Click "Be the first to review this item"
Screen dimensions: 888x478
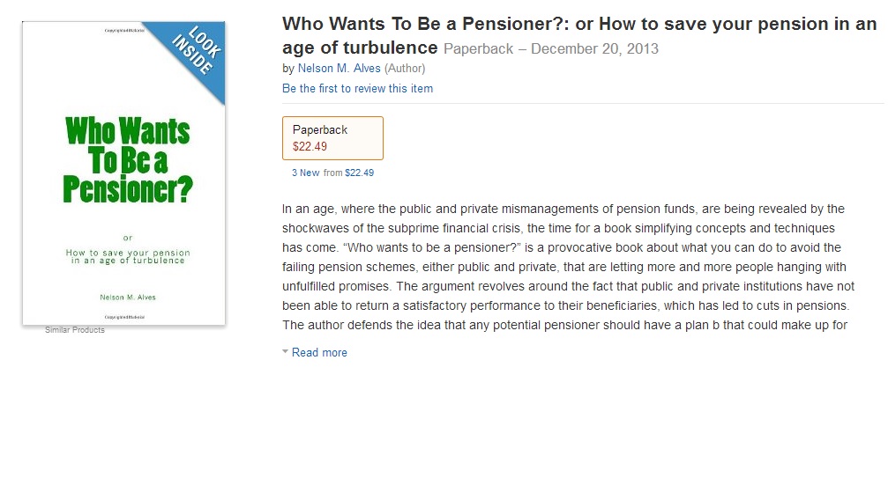[357, 89]
